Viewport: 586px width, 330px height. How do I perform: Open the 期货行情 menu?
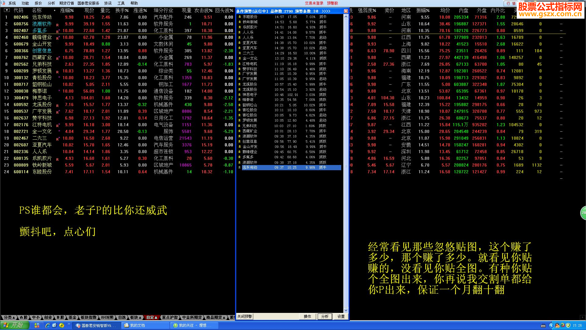click(67, 3)
